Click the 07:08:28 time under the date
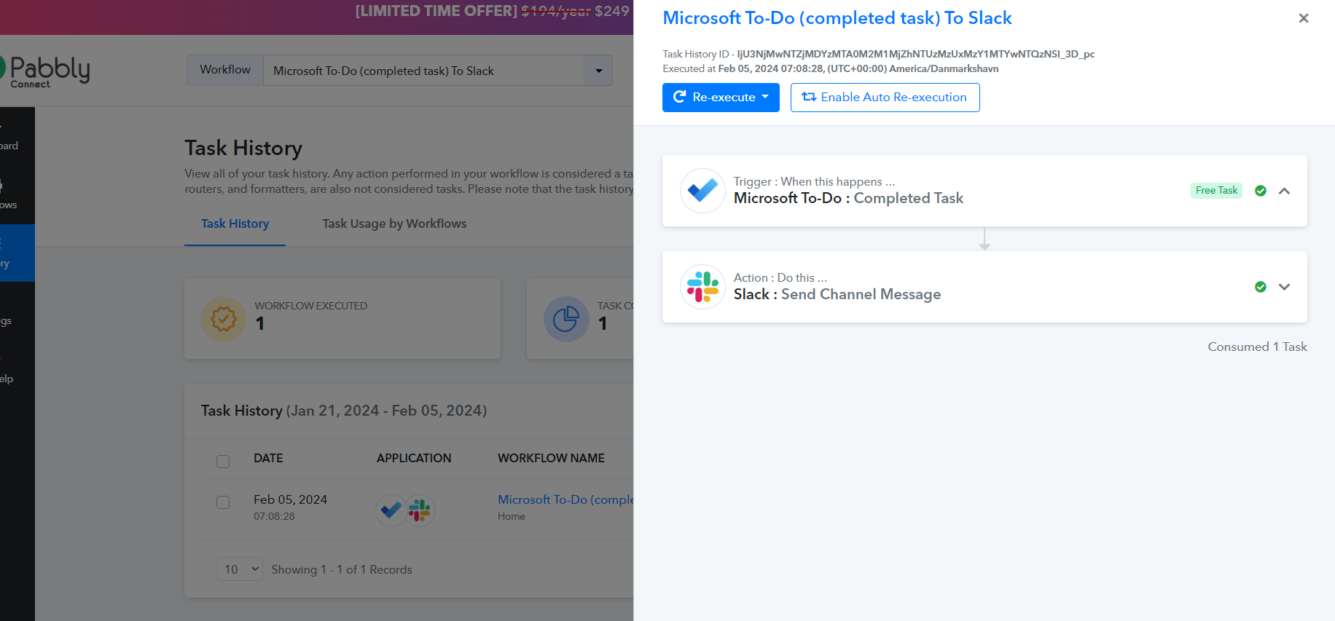 [x=274, y=516]
